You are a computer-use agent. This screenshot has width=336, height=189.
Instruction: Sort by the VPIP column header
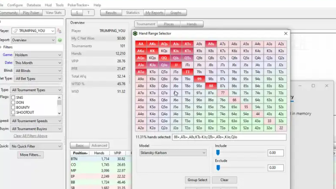click(117, 153)
